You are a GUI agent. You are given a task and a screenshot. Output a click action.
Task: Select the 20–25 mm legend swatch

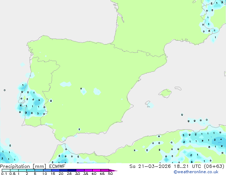(64, 170)
